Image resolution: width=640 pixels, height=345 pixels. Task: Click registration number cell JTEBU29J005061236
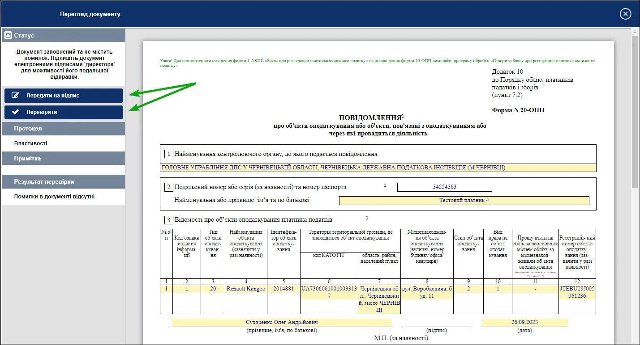[x=577, y=292]
